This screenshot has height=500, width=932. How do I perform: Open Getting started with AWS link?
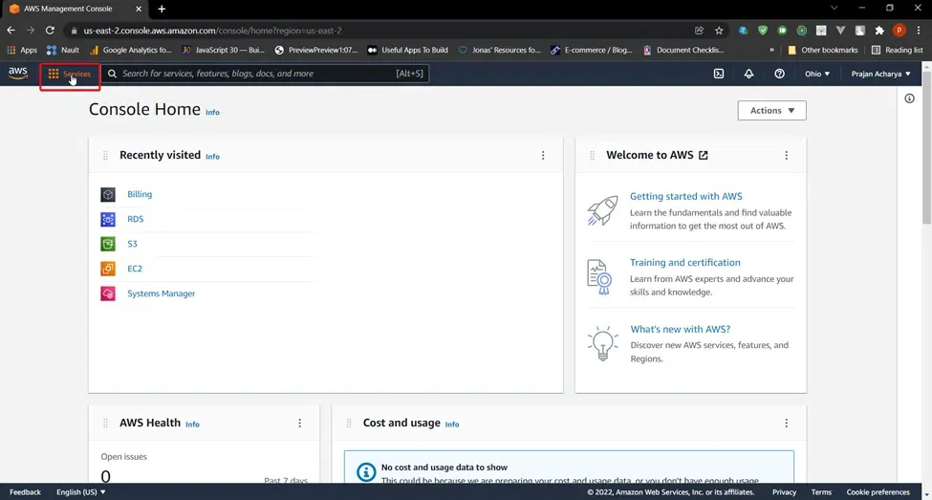click(686, 196)
